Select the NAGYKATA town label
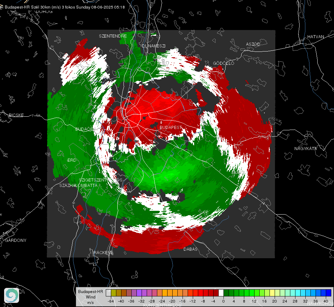Screen dimensions: 334x307 pyautogui.click(x=305, y=148)
